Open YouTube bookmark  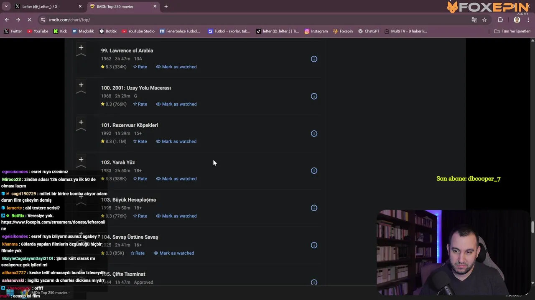tap(38, 31)
